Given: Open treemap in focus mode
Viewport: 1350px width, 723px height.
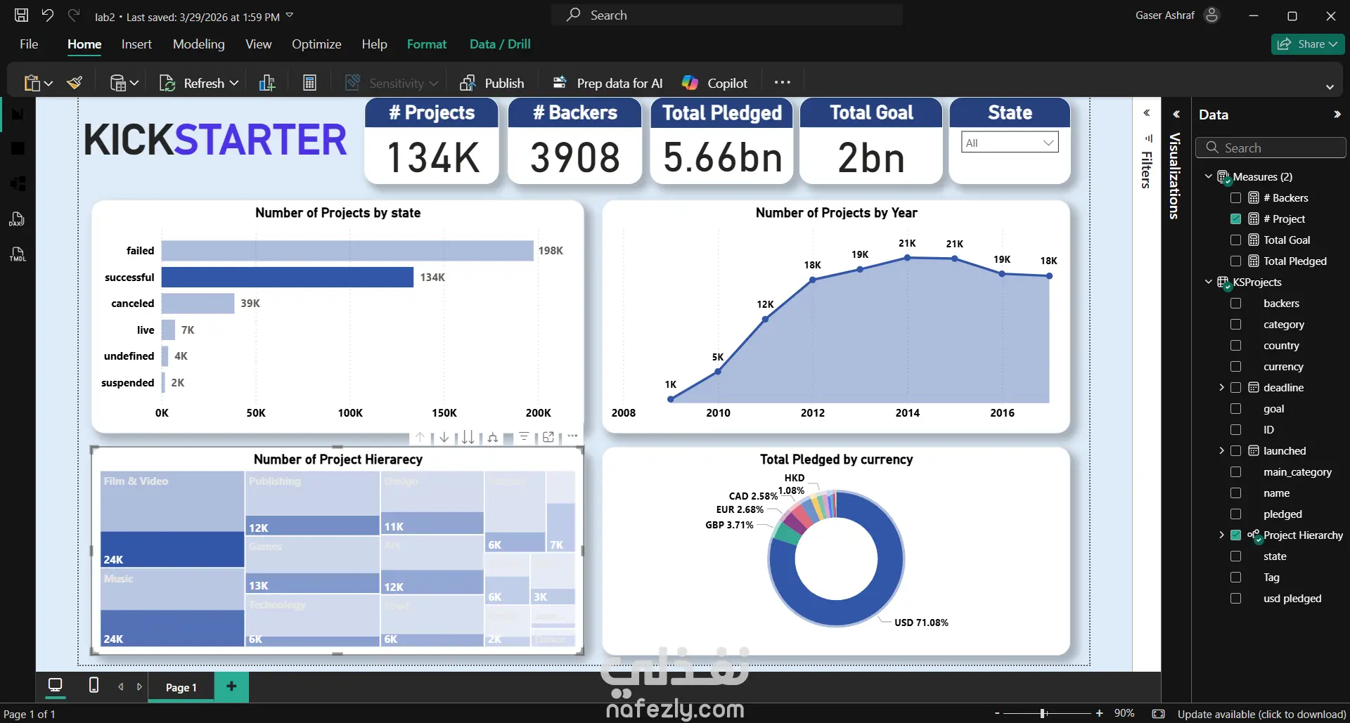Looking at the screenshot, I should tap(548, 437).
